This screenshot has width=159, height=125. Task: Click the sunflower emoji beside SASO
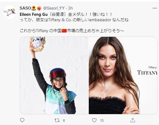[34, 8]
